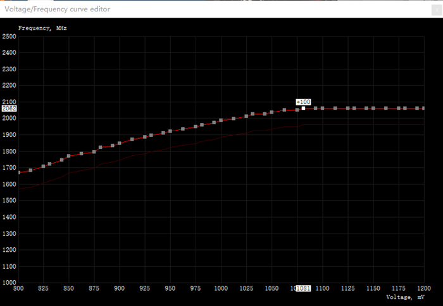
Task: Click the 2062 frequency value label
Action: [x=9, y=109]
